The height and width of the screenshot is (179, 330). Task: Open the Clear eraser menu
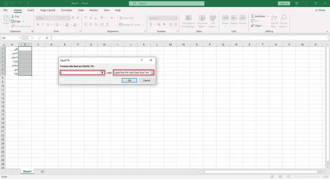(x=257, y=26)
